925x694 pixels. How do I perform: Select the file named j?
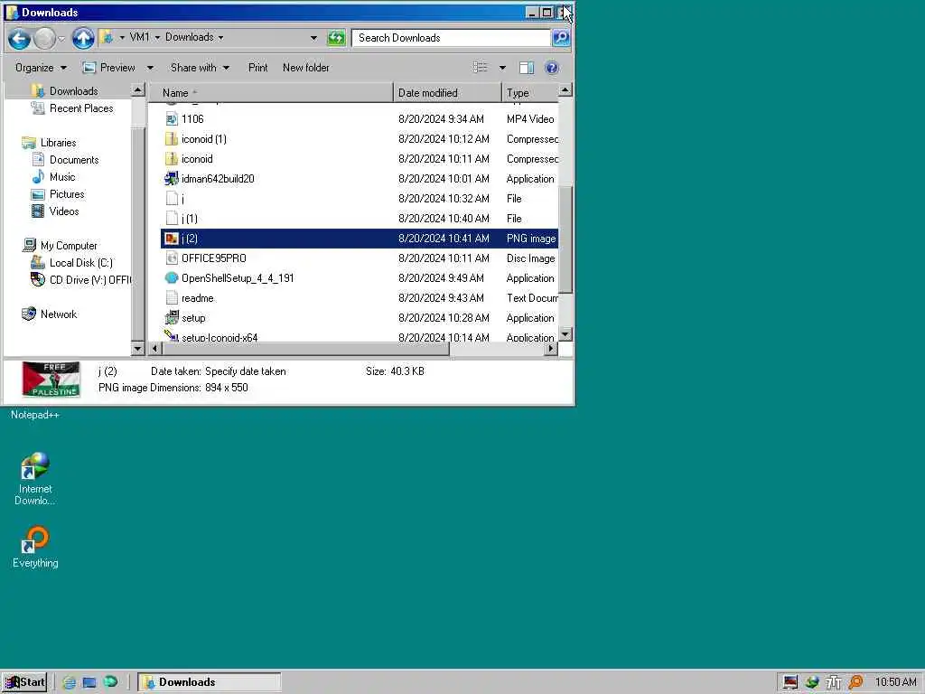(x=359, y=199)
